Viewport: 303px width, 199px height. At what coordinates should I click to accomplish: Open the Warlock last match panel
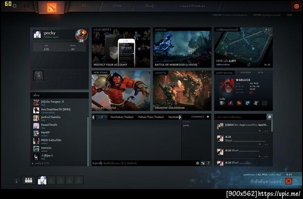[x=243, y=90]
